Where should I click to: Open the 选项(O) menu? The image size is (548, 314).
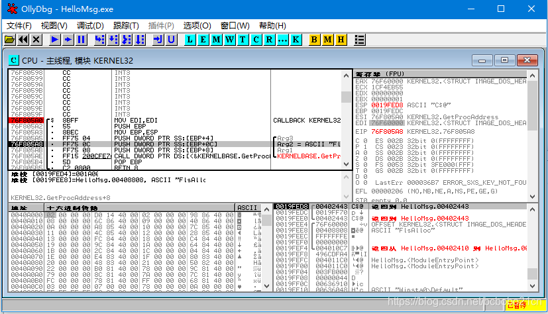(197, 25)
